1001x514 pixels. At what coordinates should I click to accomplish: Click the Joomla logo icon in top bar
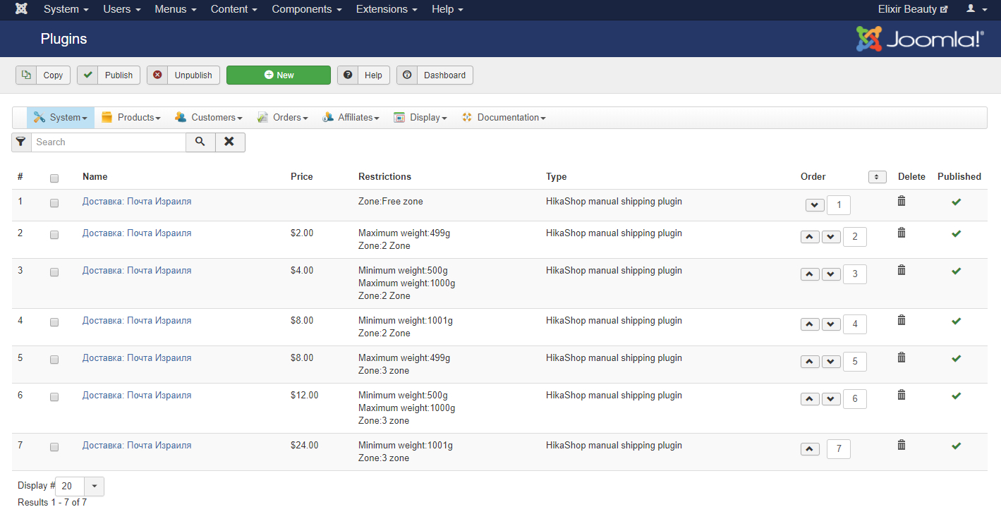(x=21, y=9)
